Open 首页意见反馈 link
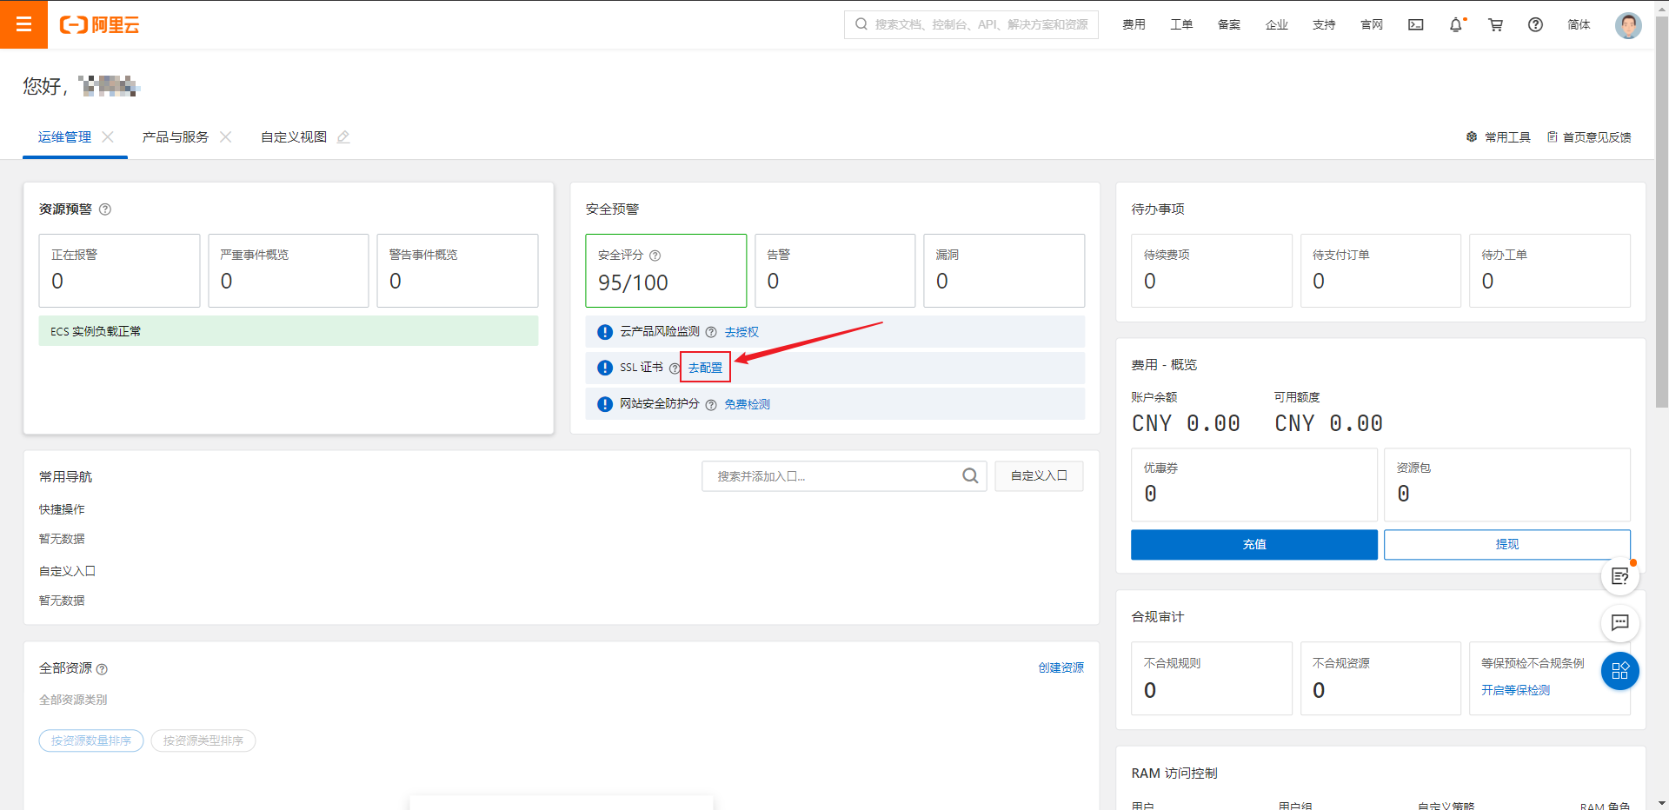This screenshot has height=810, width=1669. pyautogui.click(x=1589, y=136)
